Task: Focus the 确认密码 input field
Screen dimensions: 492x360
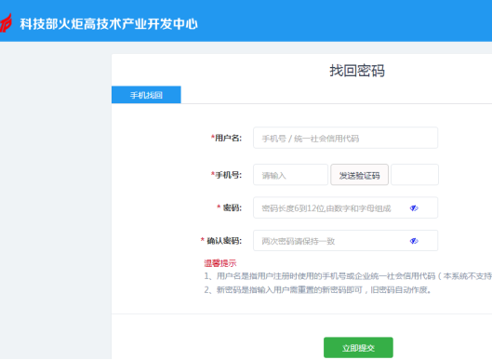Action: (x=345, y=241)
